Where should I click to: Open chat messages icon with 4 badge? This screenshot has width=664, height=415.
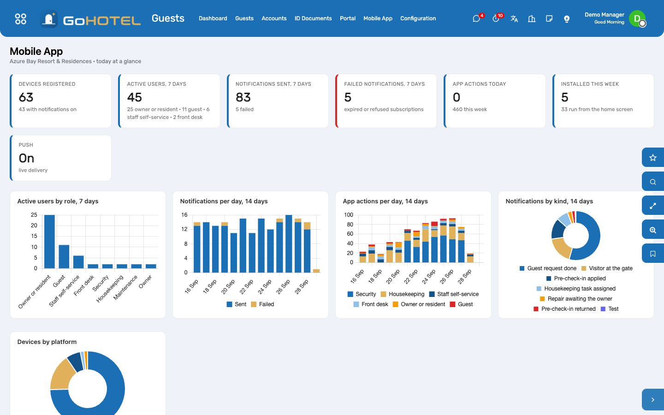tap(477, 18)
